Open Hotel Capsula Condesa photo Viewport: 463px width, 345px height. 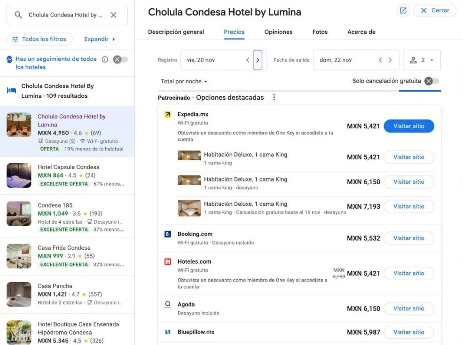click(x=19, y=175)
